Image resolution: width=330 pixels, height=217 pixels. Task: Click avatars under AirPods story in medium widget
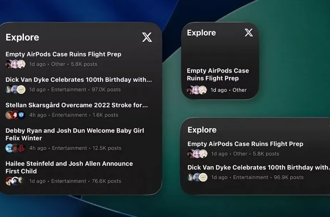197,154
